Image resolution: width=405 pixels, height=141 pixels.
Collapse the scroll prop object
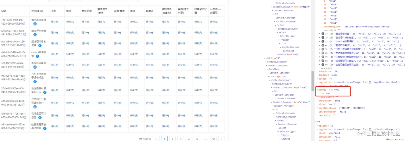point(317,90)
